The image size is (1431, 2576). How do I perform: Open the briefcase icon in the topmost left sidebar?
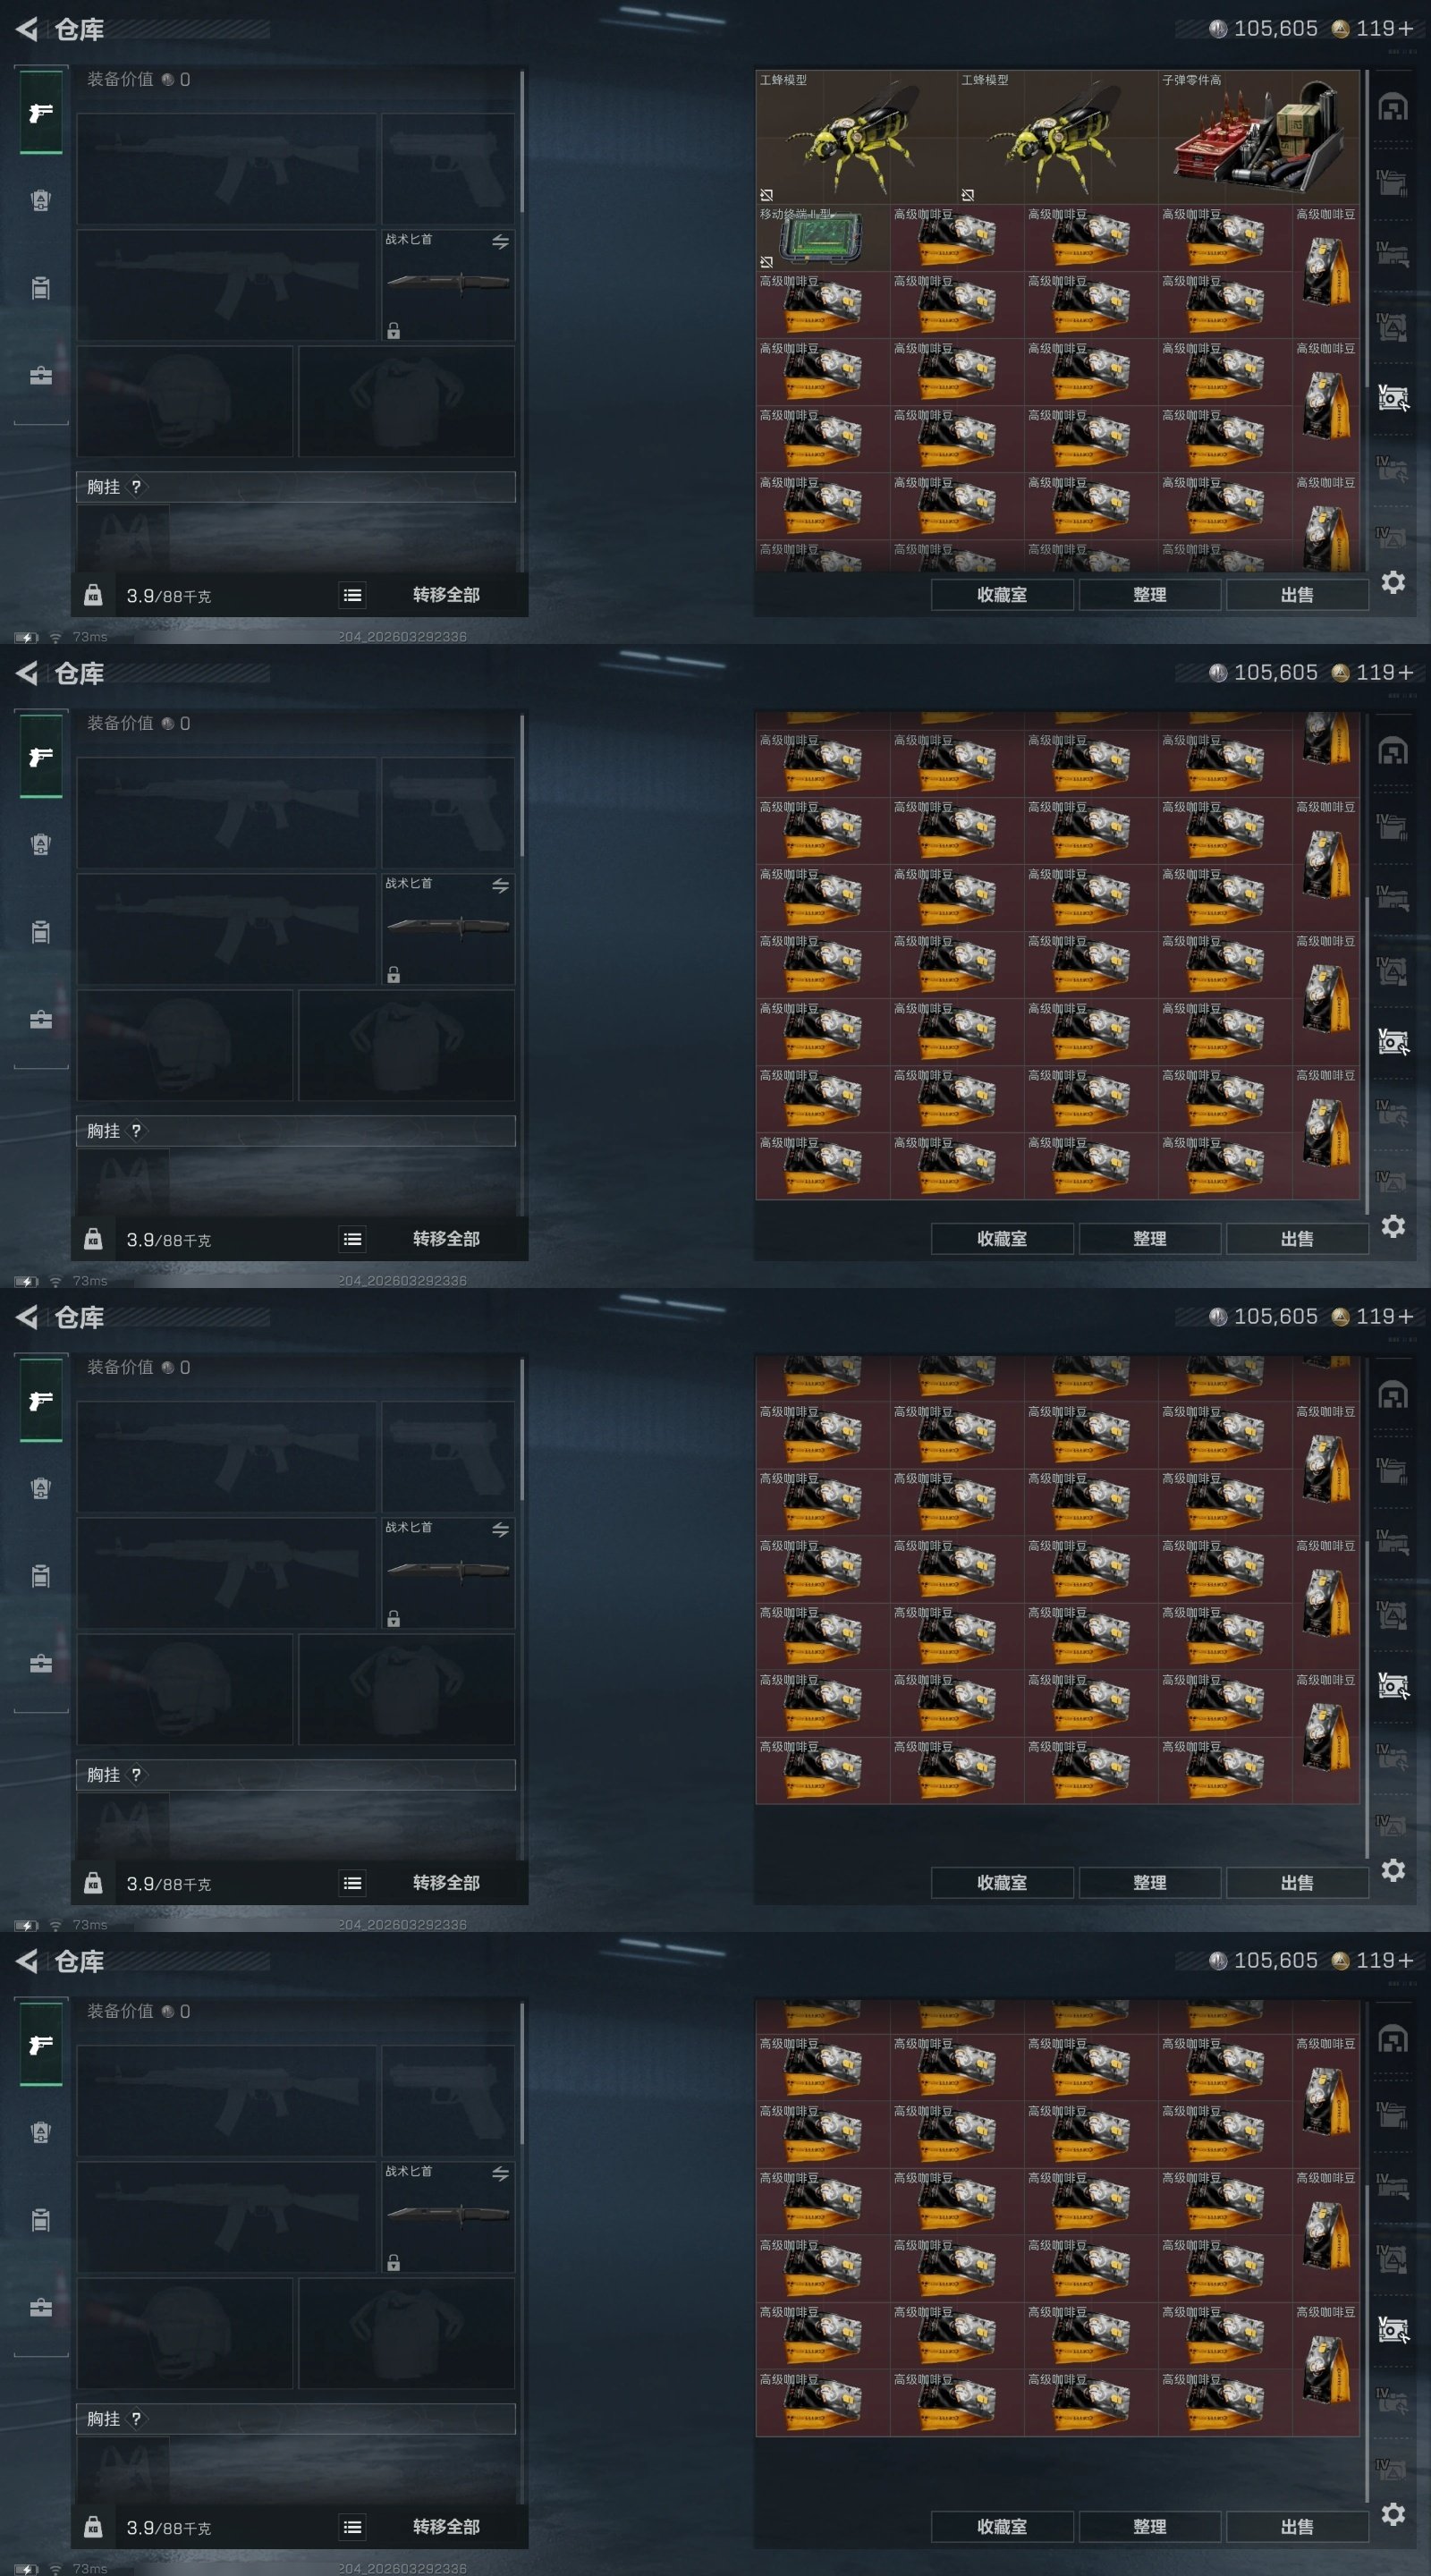(x=41, y=376)
